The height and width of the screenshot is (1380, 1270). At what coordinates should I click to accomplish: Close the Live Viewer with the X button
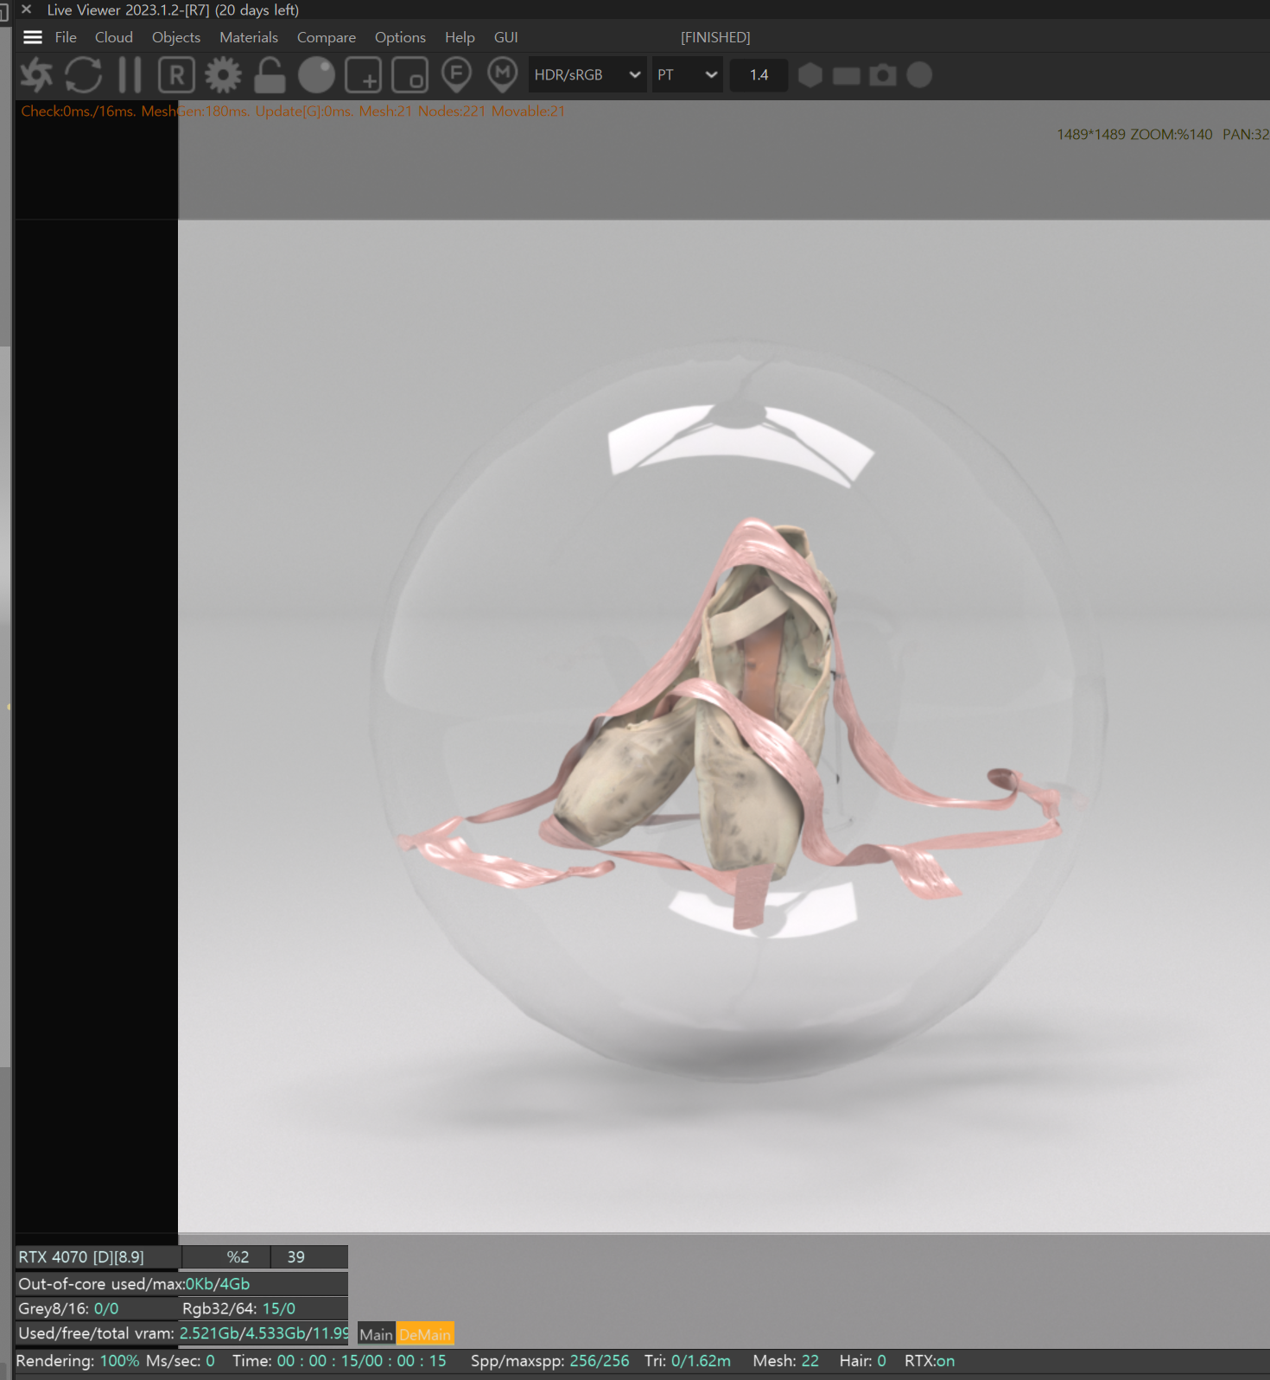[26, 10]
